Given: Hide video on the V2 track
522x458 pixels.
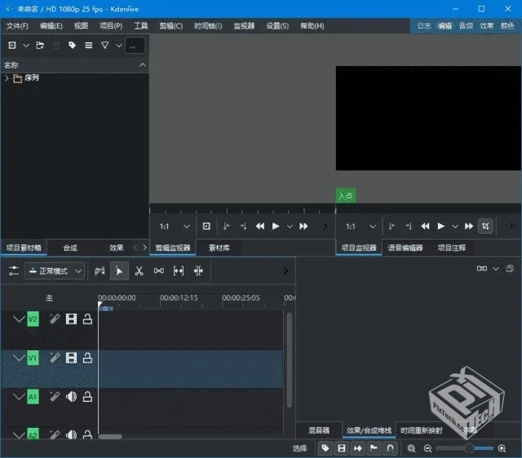Looking at the screenshot, I should [71, 319].
